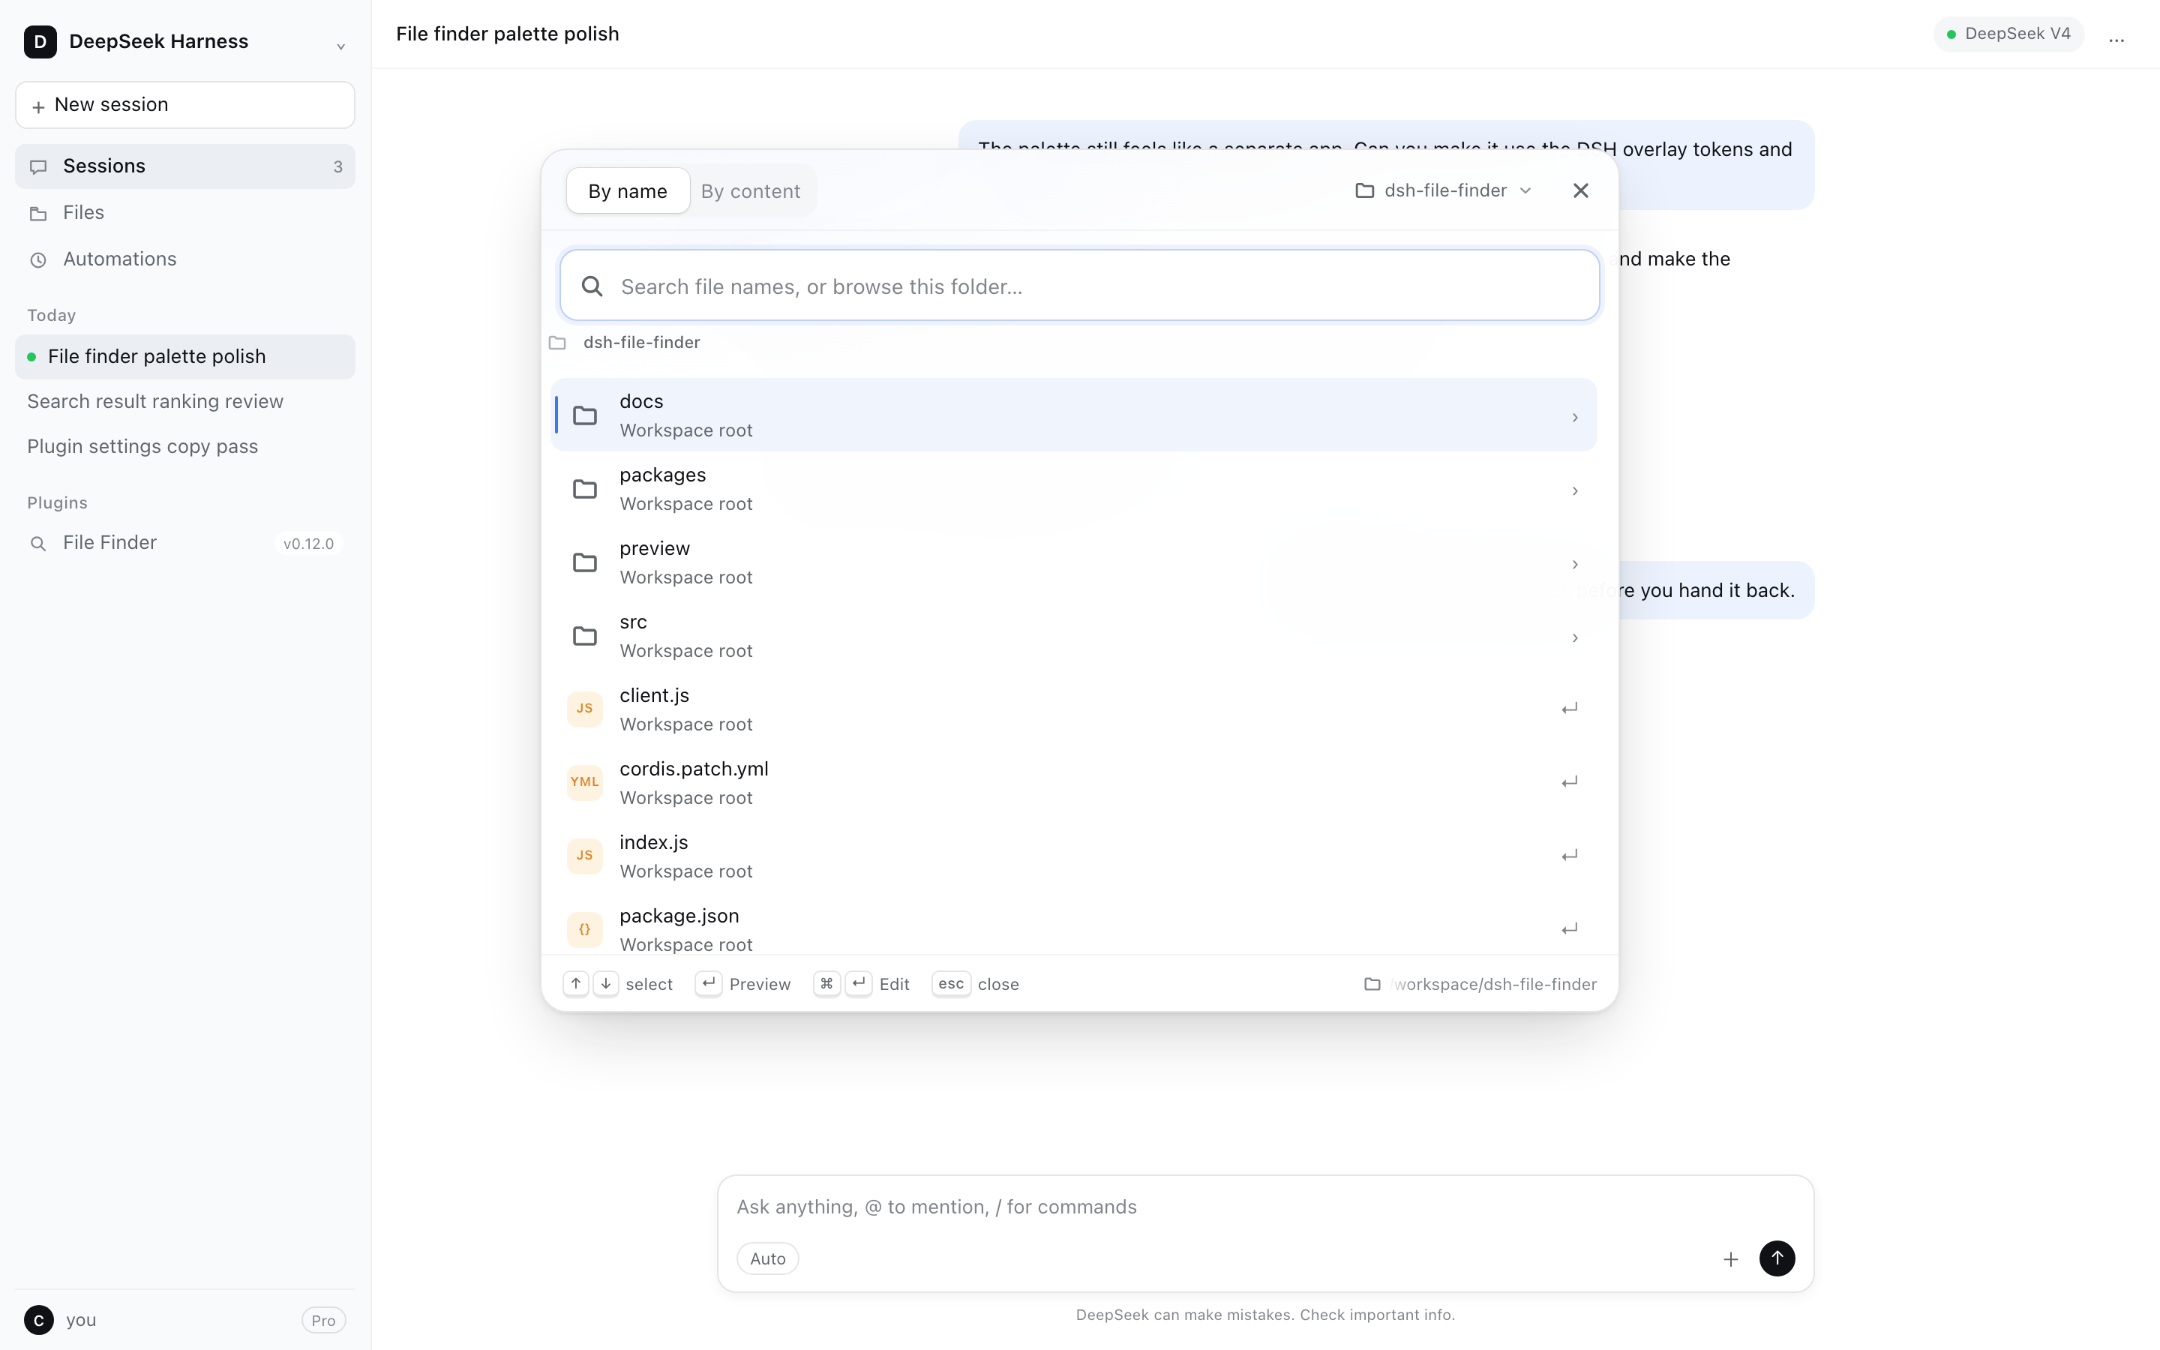Toggle the Auto mode chip
2160x1350 pixels.
pyautogui.click(x=767, y=1258)
